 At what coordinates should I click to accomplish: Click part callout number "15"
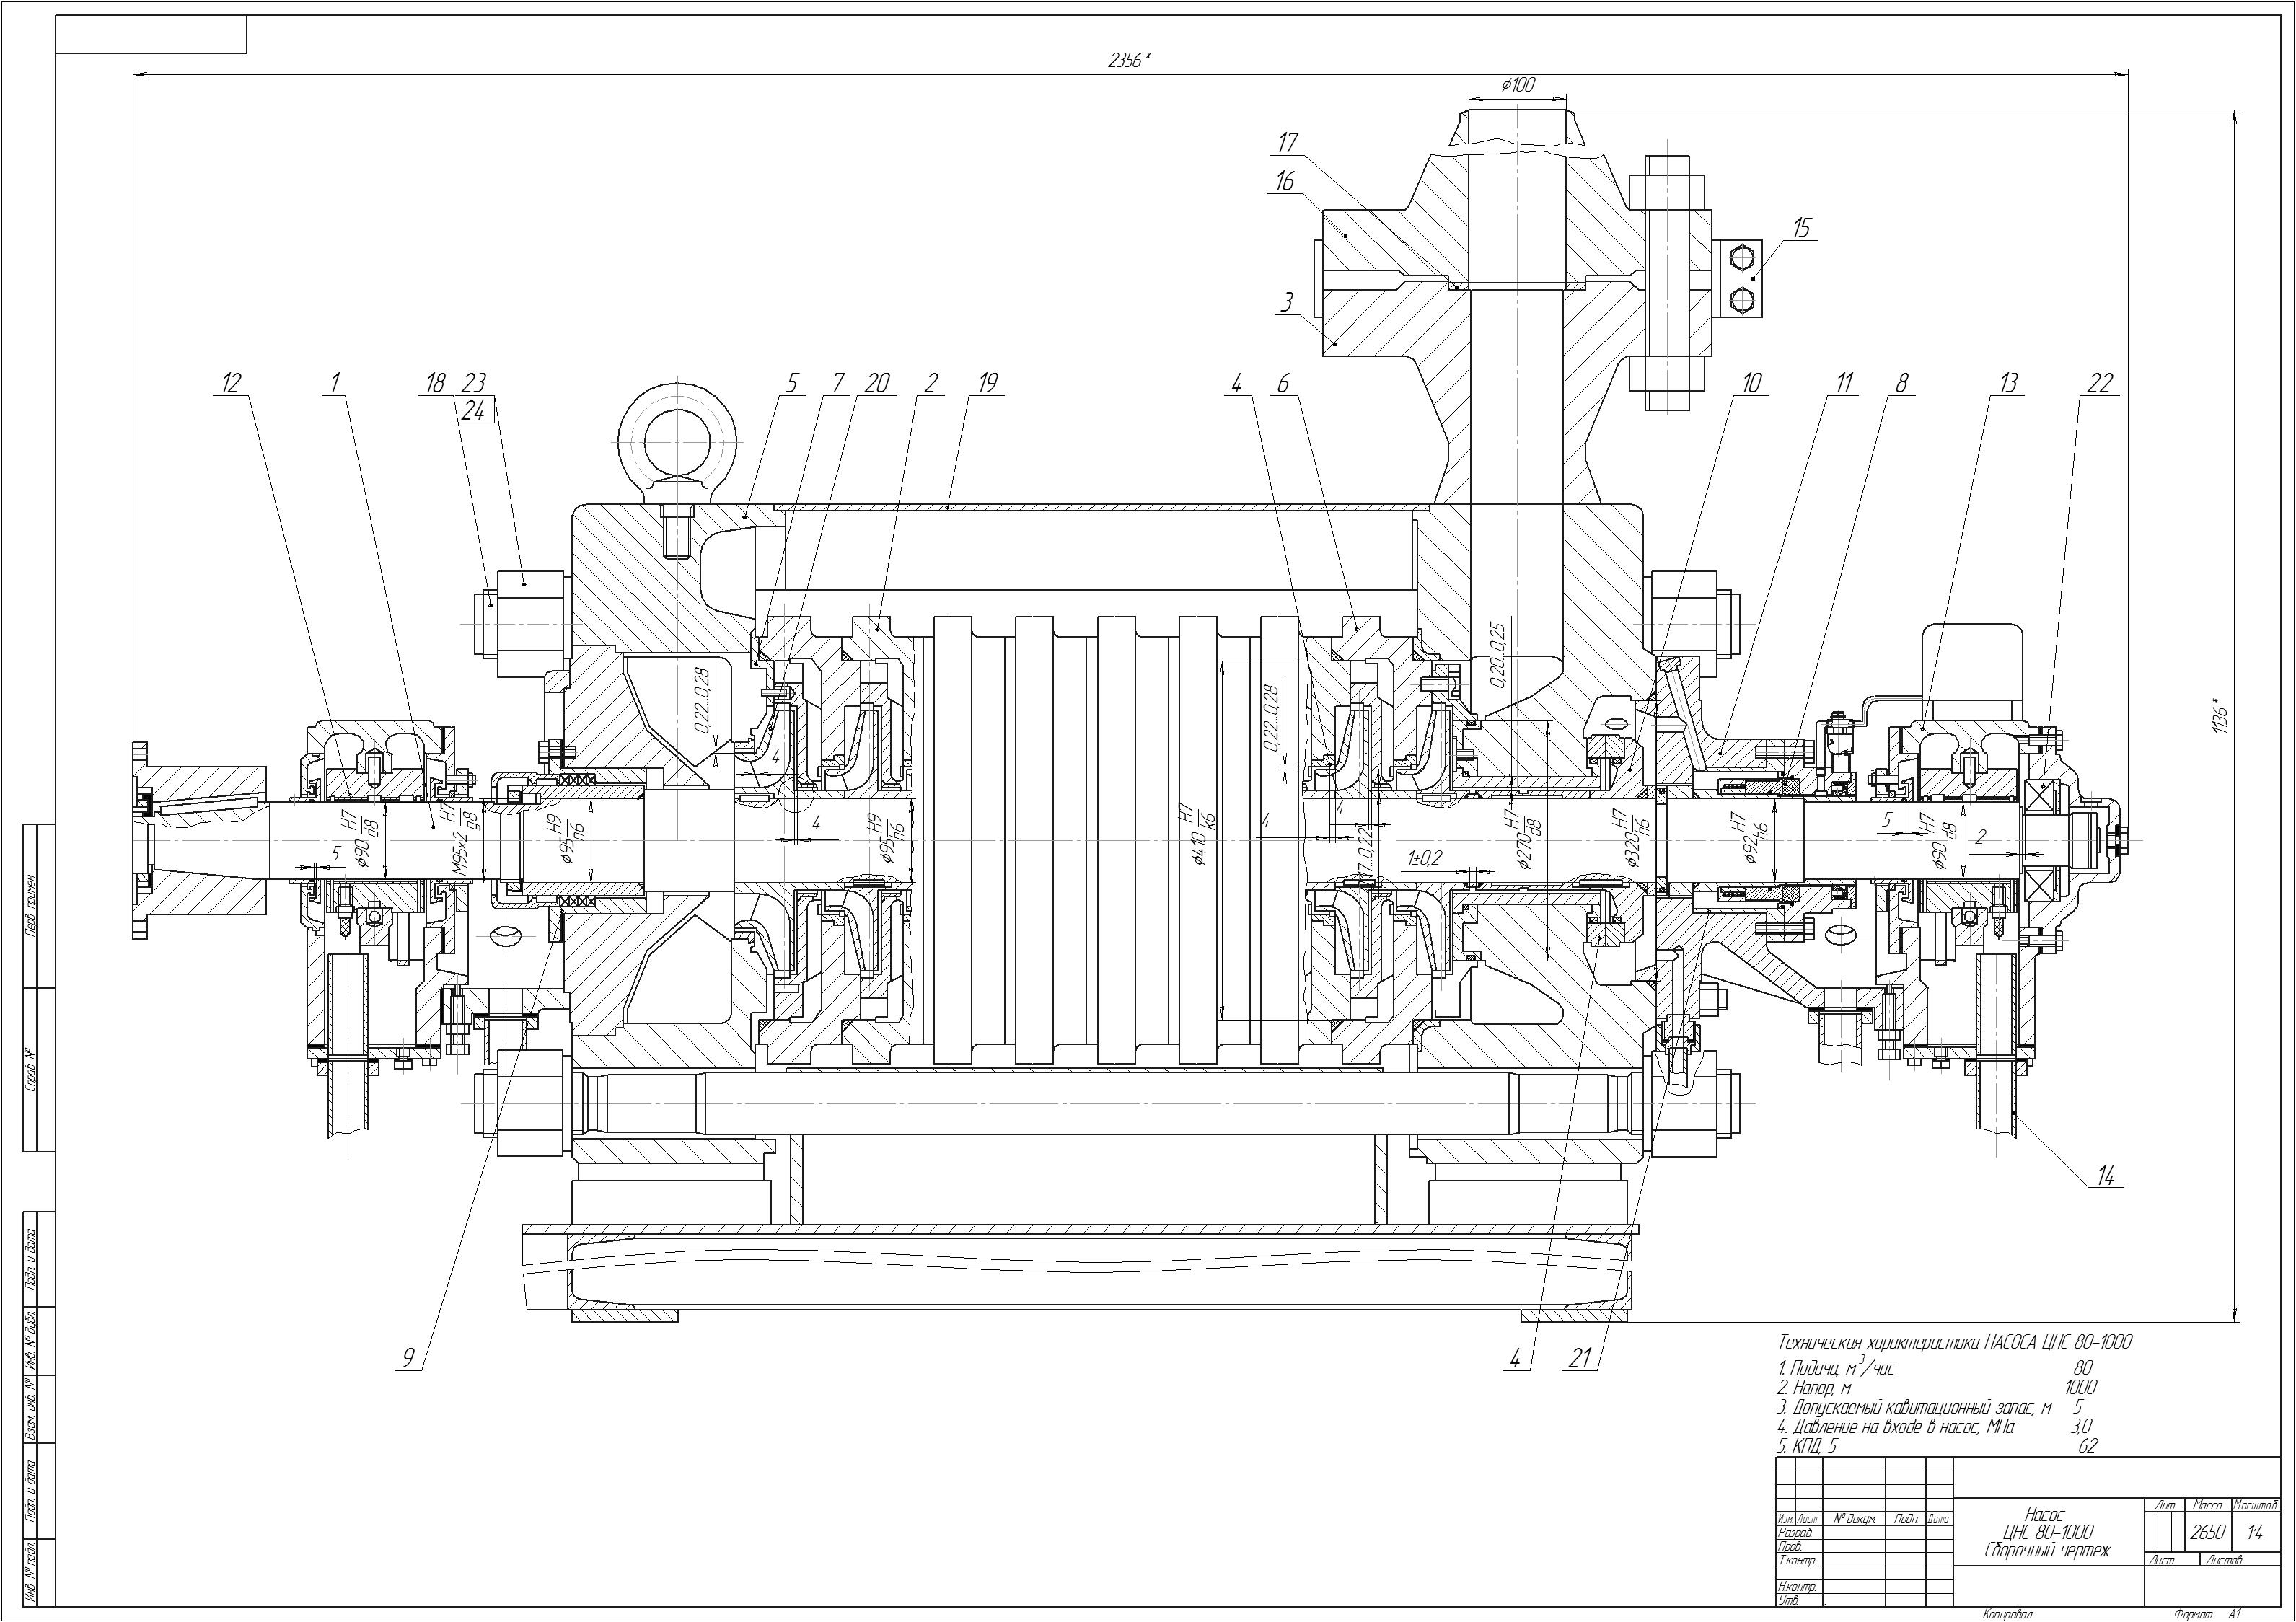point(1801,228)
